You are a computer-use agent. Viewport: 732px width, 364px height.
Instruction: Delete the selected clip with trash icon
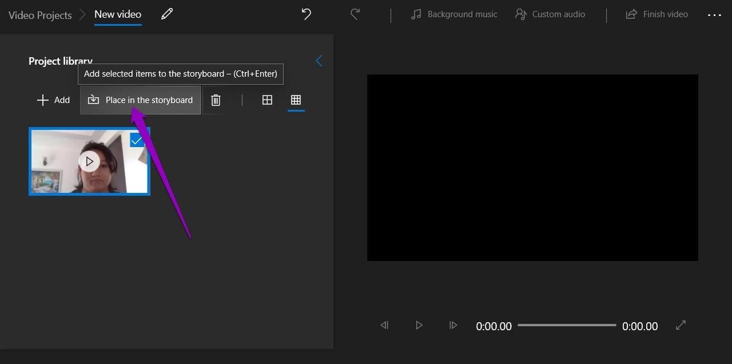pos(216,100)
